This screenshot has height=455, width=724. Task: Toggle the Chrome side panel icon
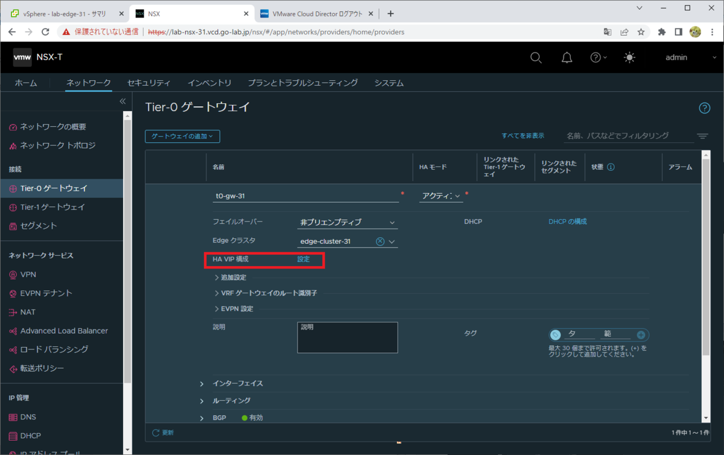pyautogui.click(x=679, y=32)
